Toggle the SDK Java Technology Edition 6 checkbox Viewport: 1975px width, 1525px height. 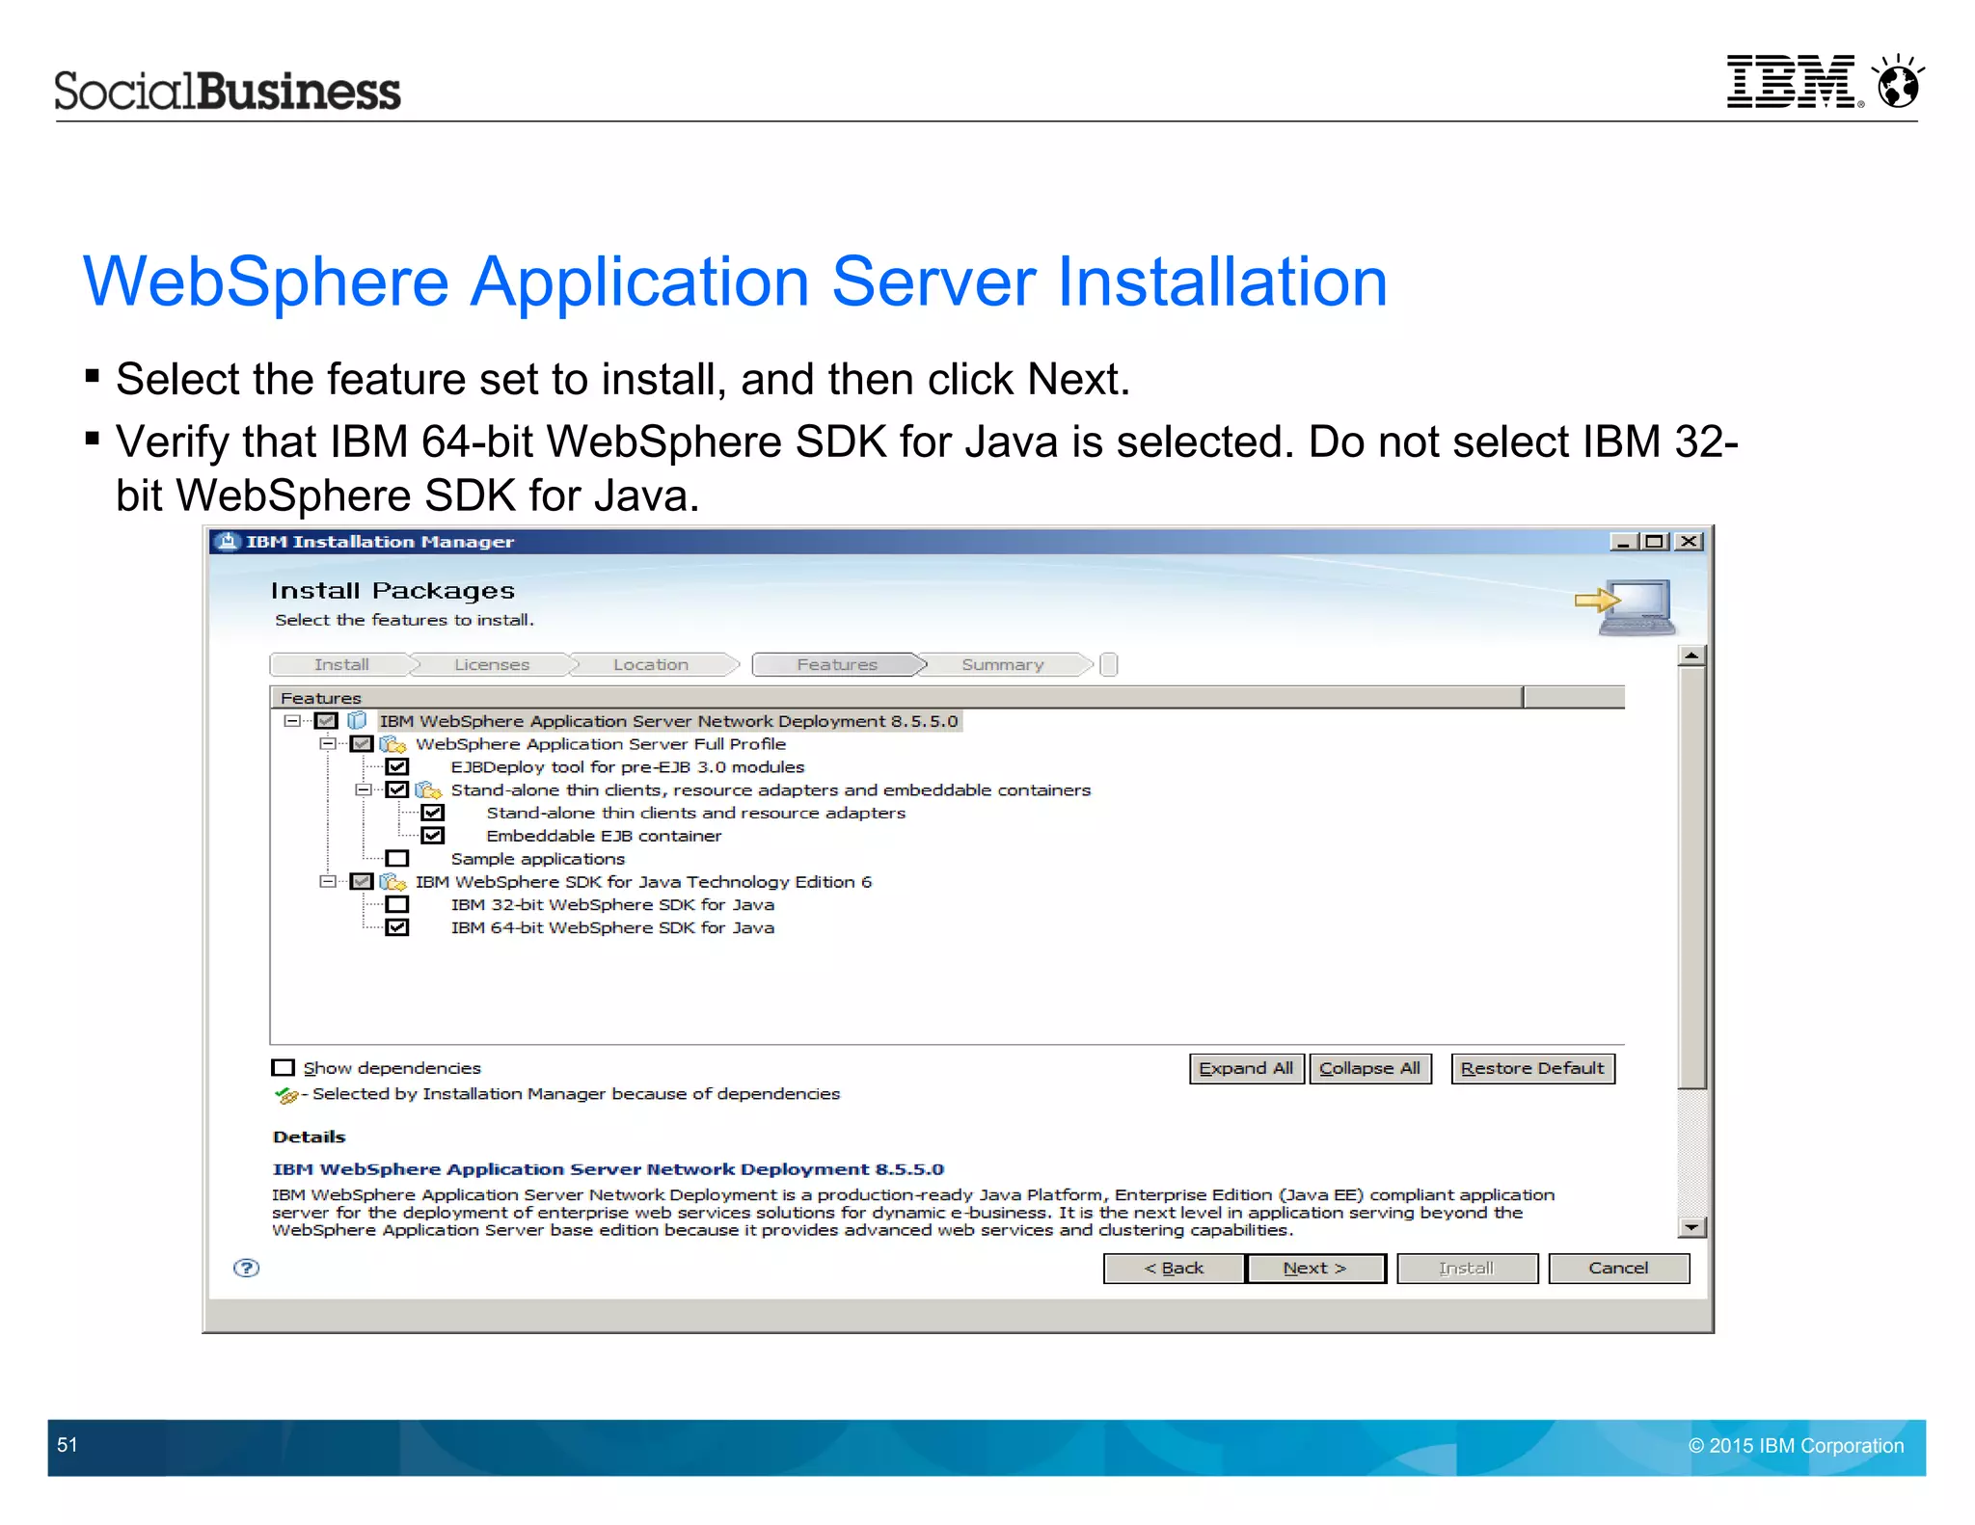click(x=362, y=881)
